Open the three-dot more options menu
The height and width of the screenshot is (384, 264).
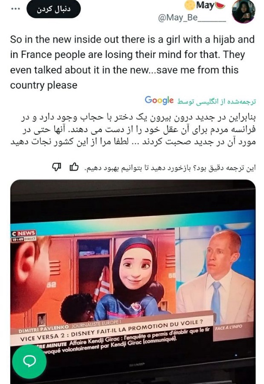15,9
